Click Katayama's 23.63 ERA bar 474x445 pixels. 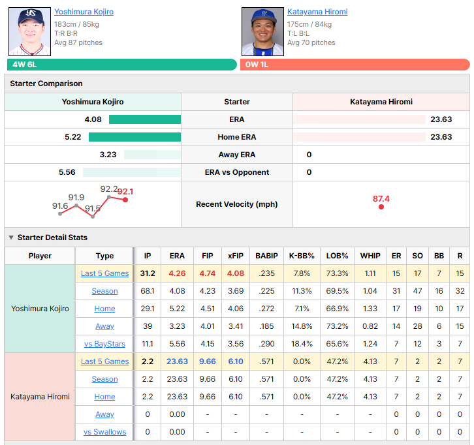[360, 119]
